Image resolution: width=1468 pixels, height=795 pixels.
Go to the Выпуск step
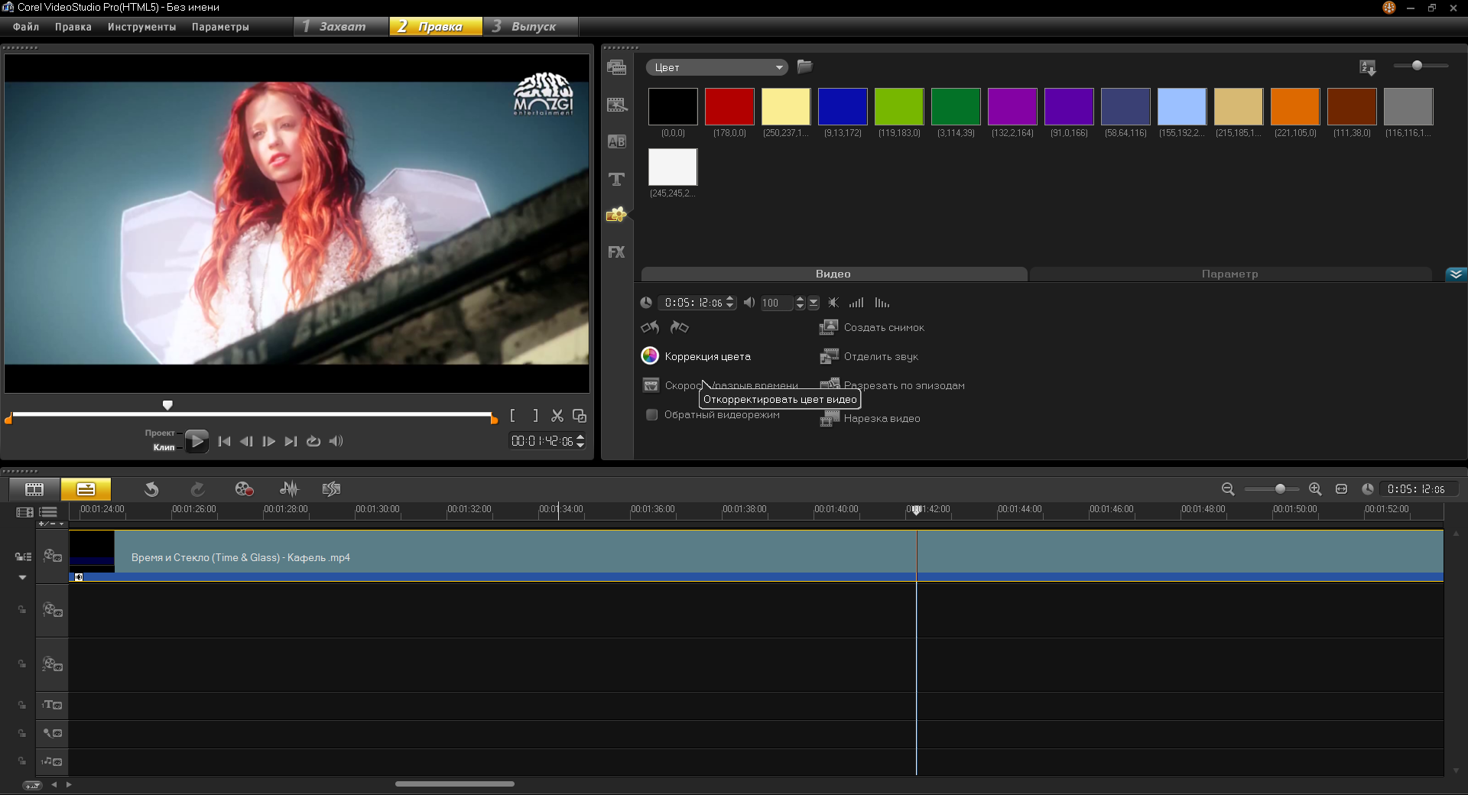(531, 27)
